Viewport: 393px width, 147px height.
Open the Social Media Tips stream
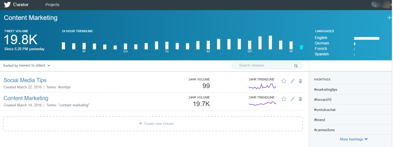(25, 80)
